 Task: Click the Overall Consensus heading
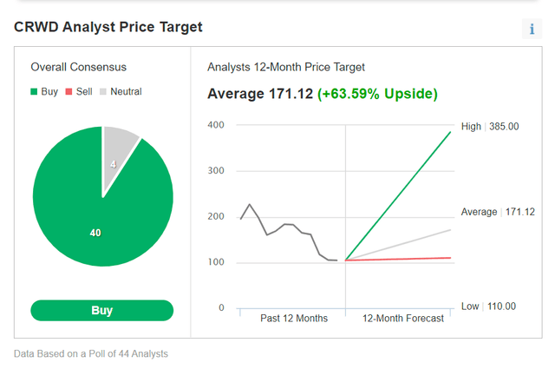tap(78, 67)
